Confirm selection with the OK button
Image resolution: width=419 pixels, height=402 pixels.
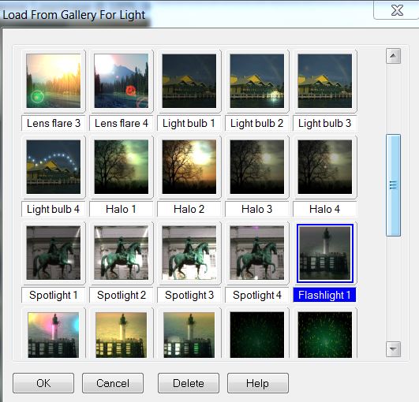tap(43, 383)
